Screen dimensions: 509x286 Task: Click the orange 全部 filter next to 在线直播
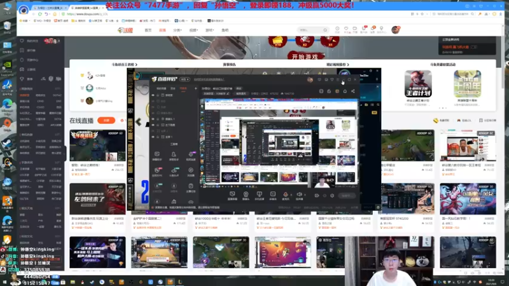106,120
